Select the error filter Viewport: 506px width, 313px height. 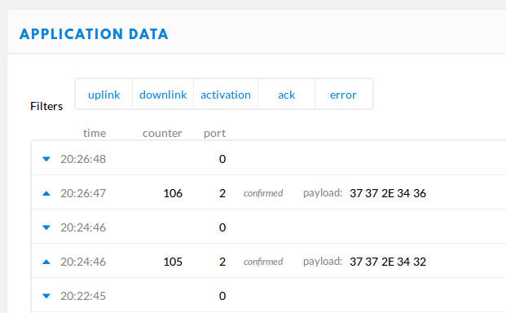(343, 95)
